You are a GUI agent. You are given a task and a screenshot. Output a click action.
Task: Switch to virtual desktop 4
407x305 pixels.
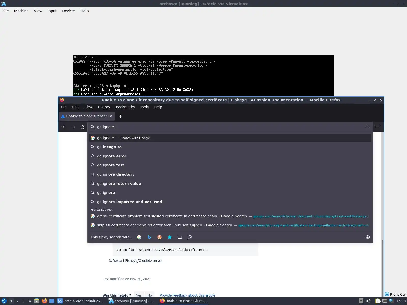pos(30,301)
